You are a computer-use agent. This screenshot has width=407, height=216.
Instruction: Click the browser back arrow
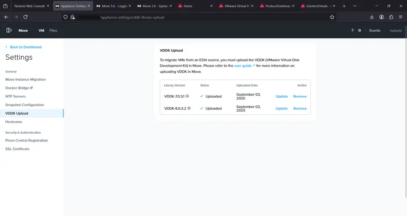[x=6, y=17]
